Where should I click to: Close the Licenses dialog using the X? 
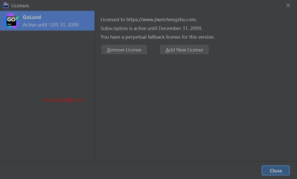(x=288, y=5)
